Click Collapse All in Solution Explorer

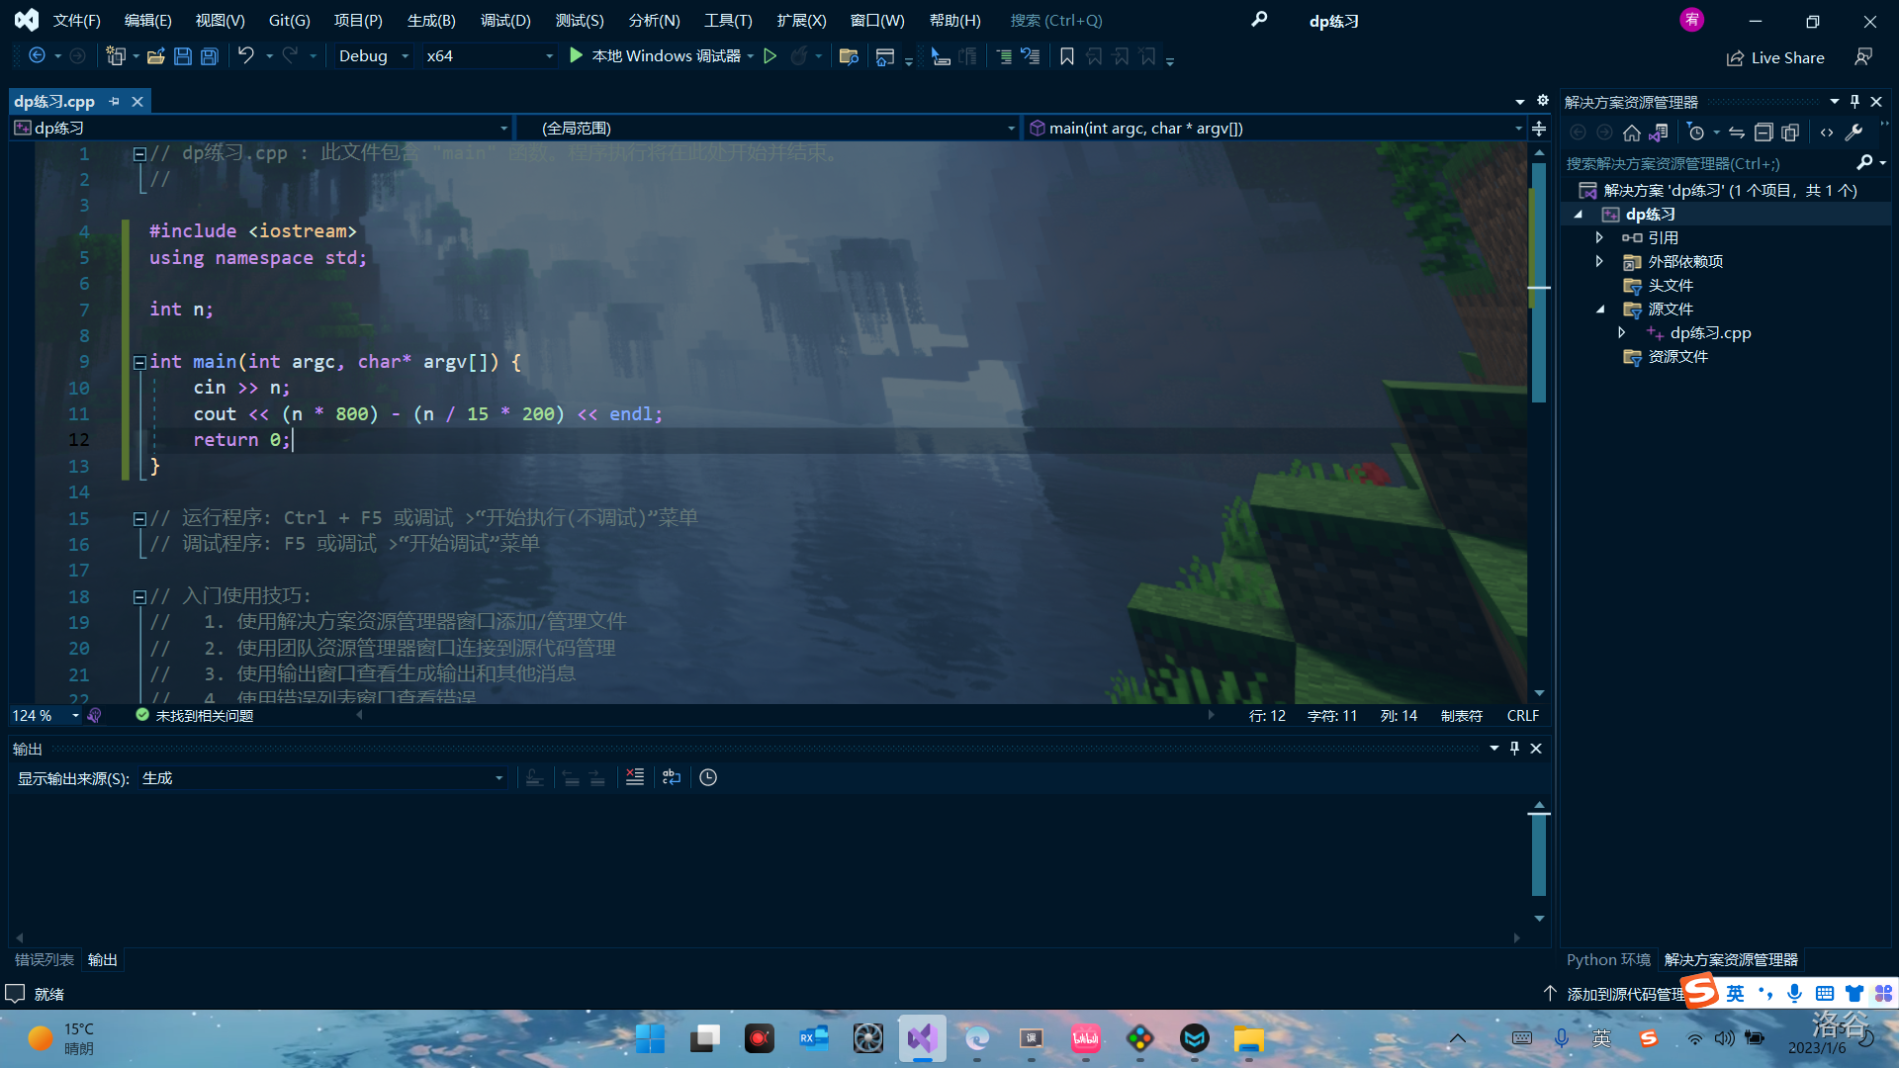(1763, 133)
